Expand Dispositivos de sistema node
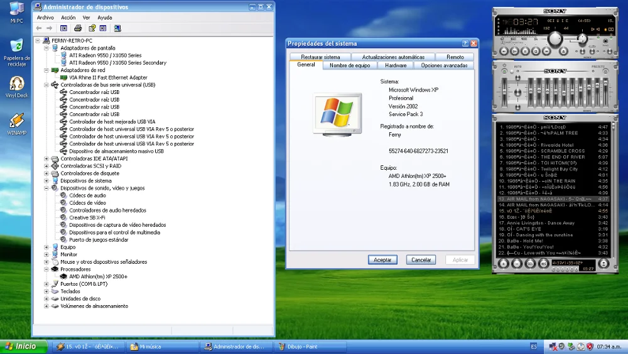The height and width of the screenshot is (354, 628). 46,181
